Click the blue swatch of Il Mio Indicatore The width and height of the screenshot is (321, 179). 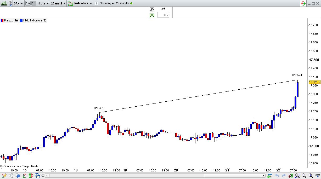[21, 20]
